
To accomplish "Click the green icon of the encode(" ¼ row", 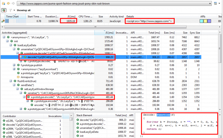I will [32, 105].
